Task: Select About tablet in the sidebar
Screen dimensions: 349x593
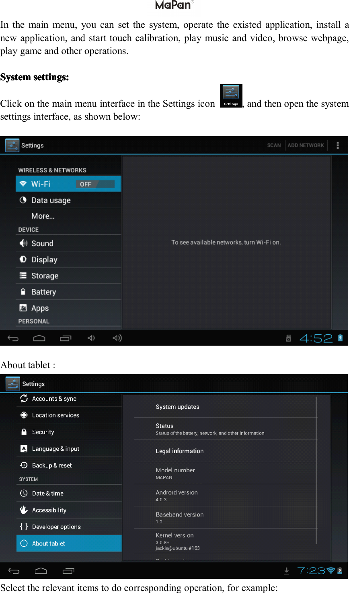Action: [x=50, y=543]
